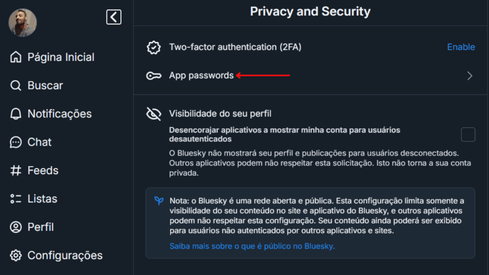The height and width of the screenshot is (275, 489).
Task: Click the 2FA badge icon
Action: (153, 47)
